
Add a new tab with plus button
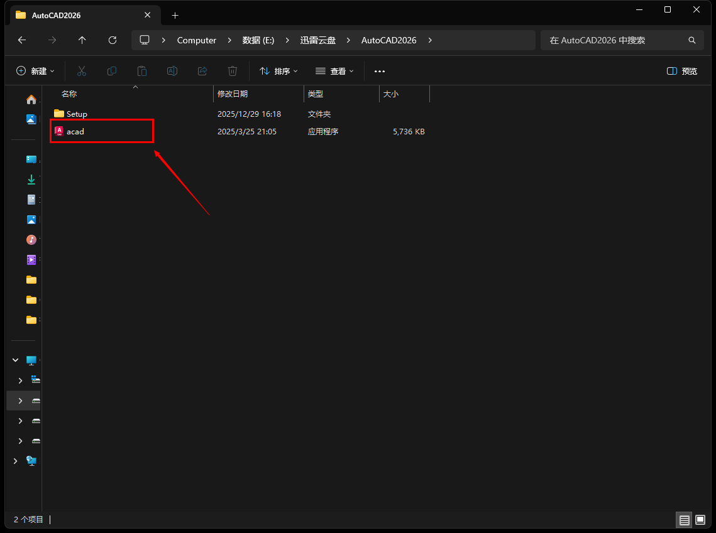click(x=175, y=15)
